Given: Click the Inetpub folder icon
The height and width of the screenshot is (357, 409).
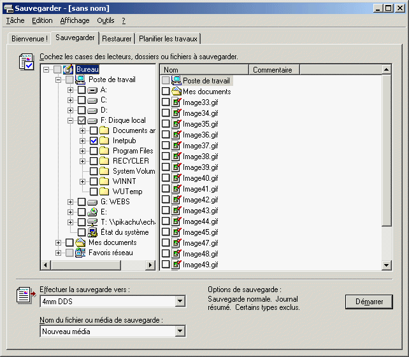Looking at the screenshot, I should (104, 141).
